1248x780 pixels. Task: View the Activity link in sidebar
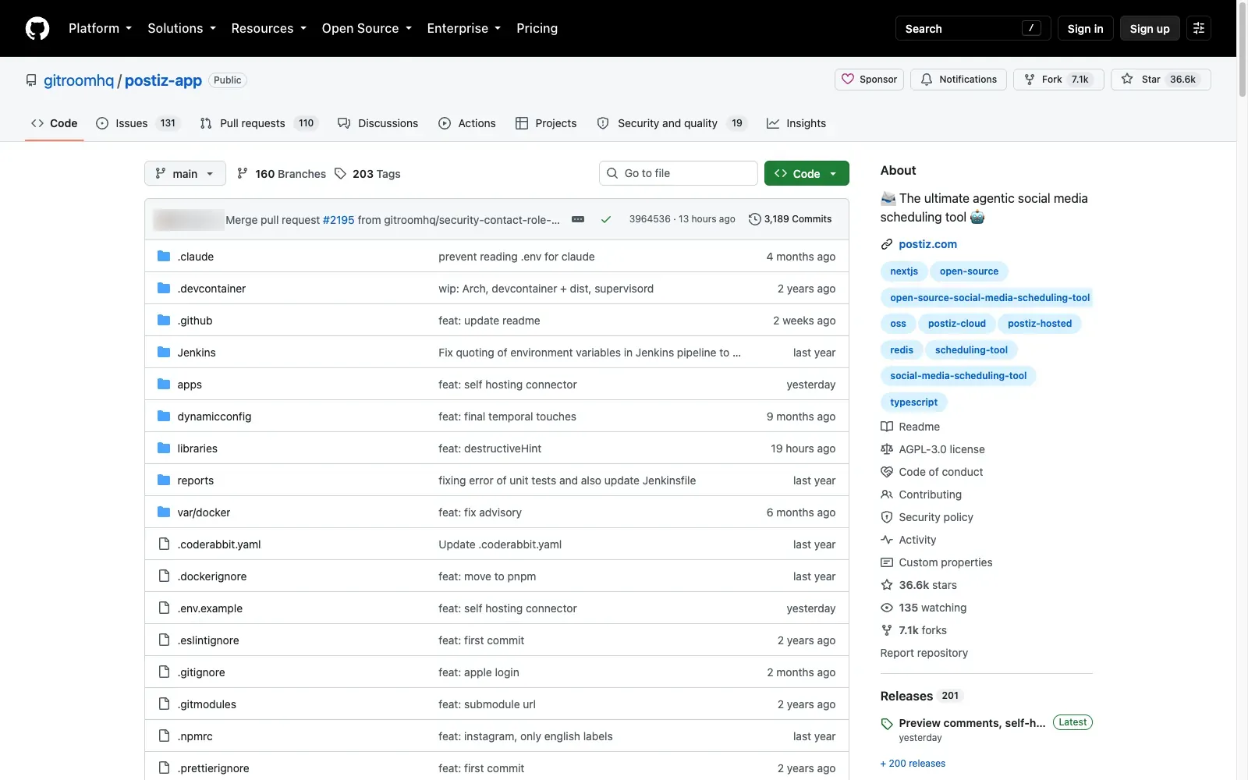[909, 540]
